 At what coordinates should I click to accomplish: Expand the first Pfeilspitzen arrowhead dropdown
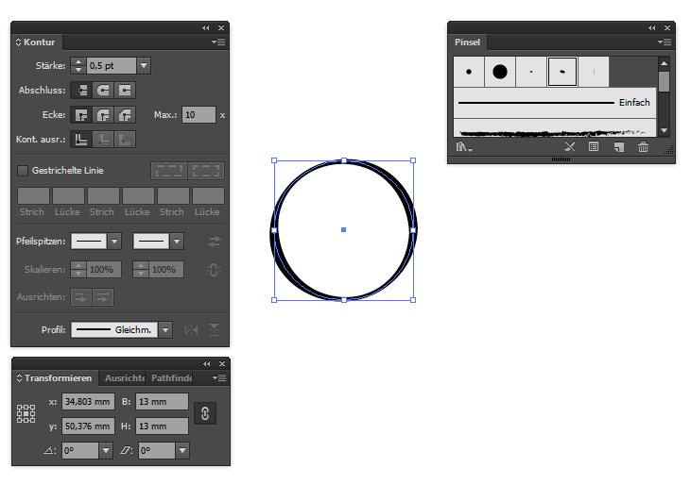pos(114,242)
